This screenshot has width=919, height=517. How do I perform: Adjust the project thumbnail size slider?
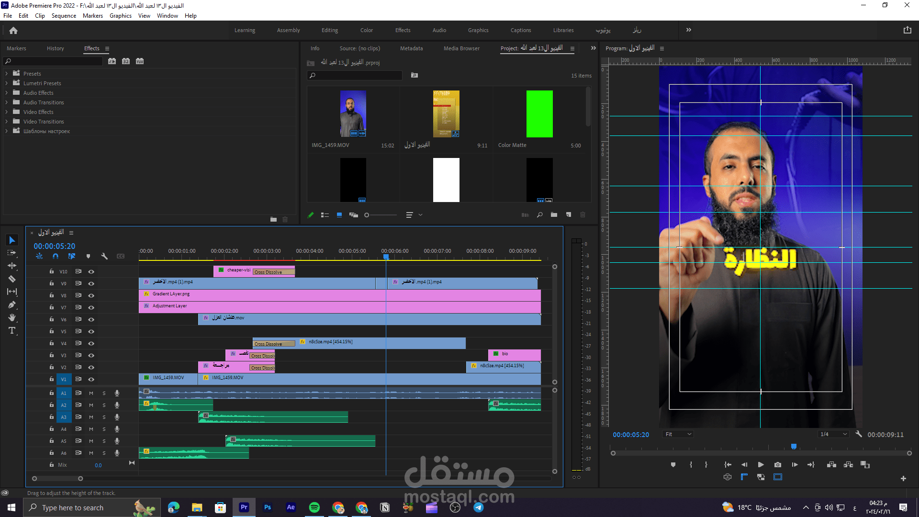(x=367, y=215)
